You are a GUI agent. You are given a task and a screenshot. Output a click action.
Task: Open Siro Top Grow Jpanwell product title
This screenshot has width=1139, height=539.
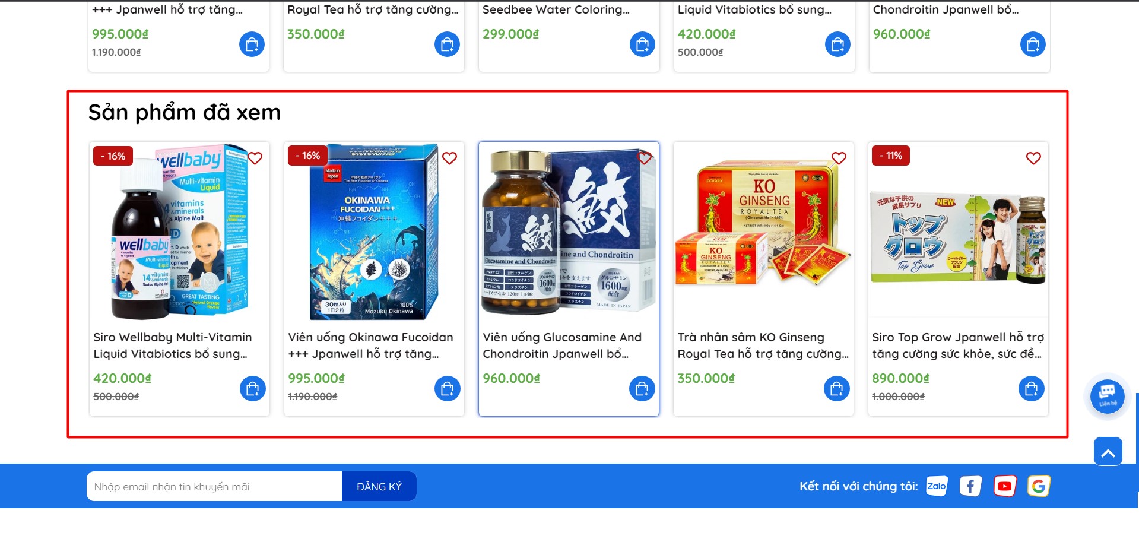pos(958,345)
